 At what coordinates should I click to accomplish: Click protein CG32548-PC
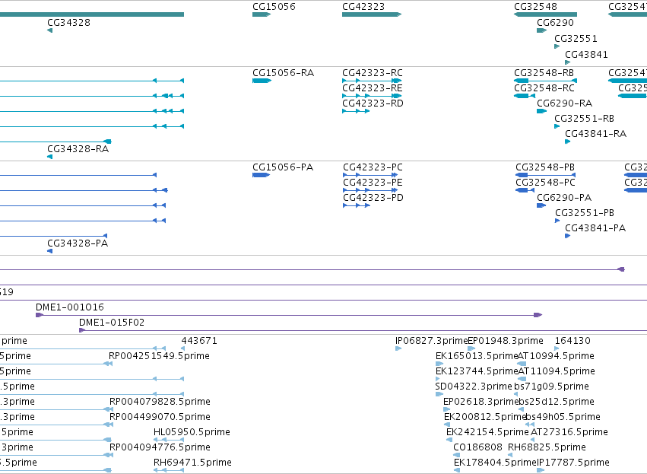coord(545,183)
